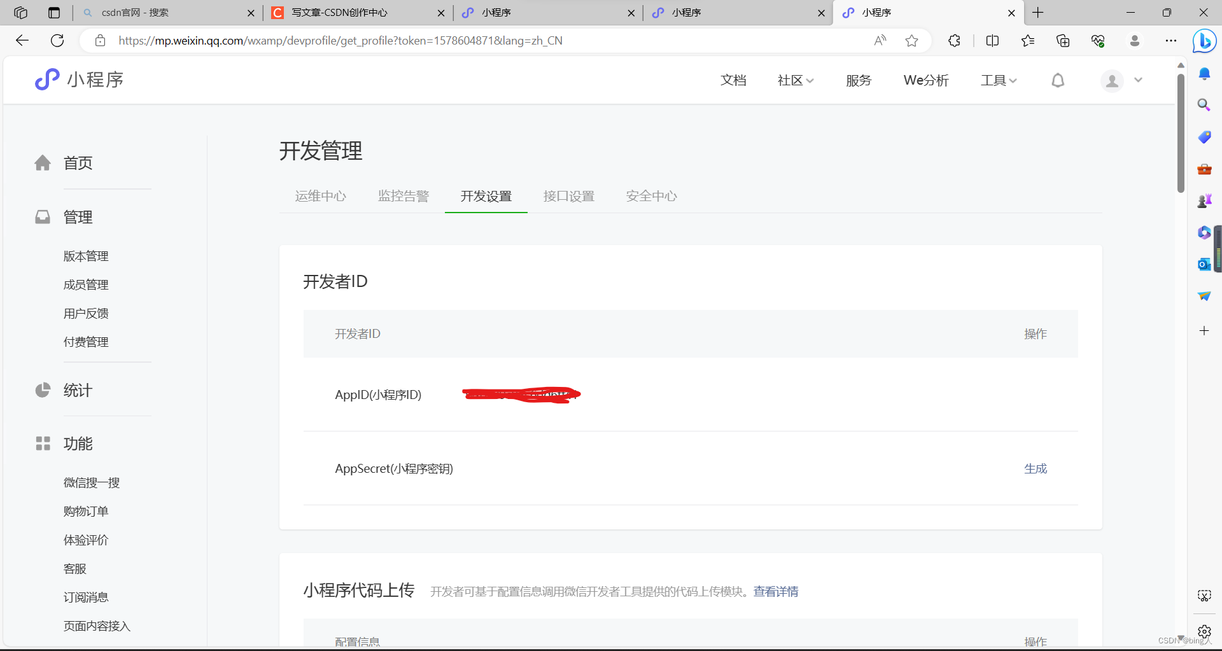1222x651 pixels.
Task: Click the Bing Copilot sidebar icon
Action: click(x=1204, y=41)
